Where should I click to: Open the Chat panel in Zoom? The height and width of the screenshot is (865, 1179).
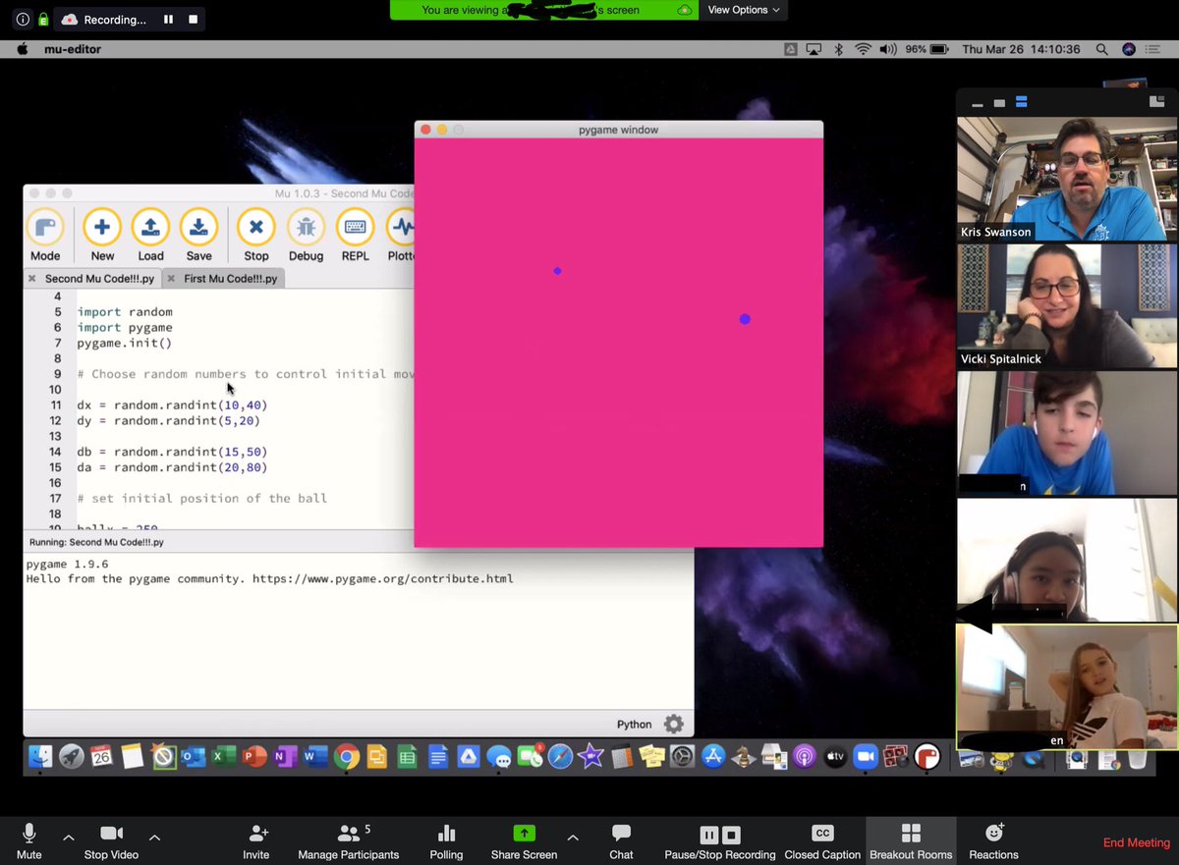coord(621,841)
